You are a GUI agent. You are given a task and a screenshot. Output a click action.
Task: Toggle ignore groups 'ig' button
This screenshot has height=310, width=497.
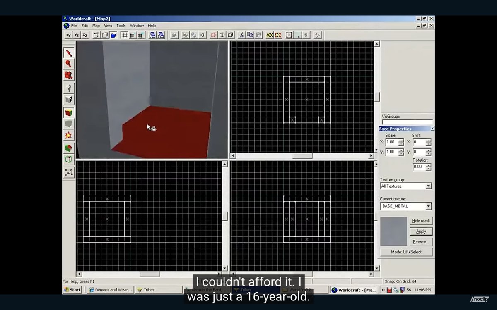coord(202,35)
